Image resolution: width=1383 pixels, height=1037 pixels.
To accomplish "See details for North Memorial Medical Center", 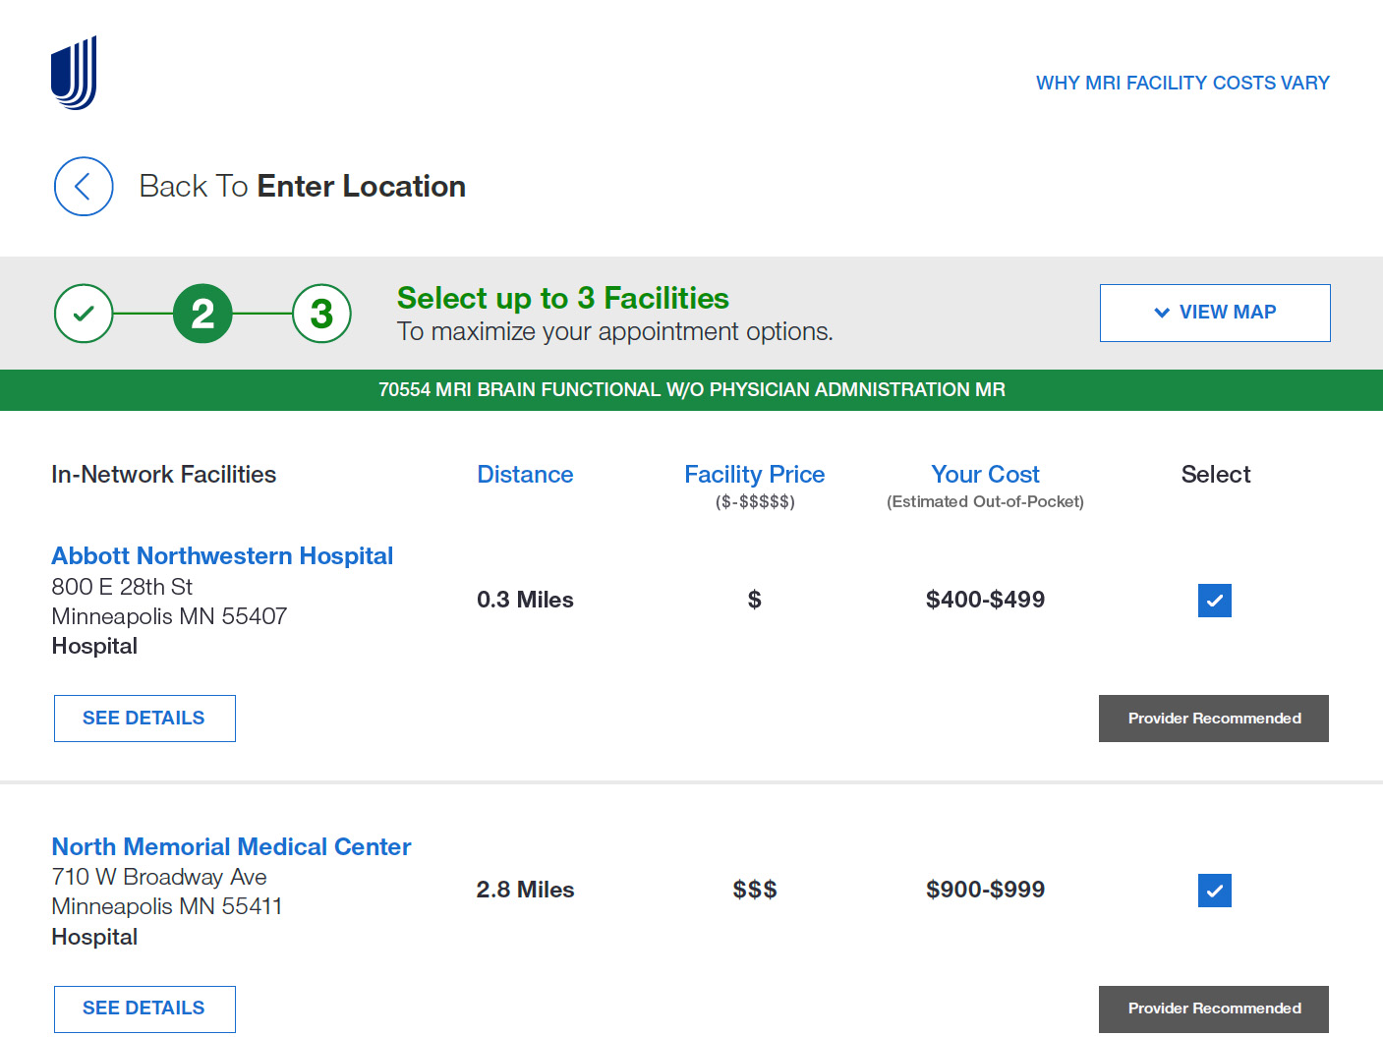I will coord(144,1008).
